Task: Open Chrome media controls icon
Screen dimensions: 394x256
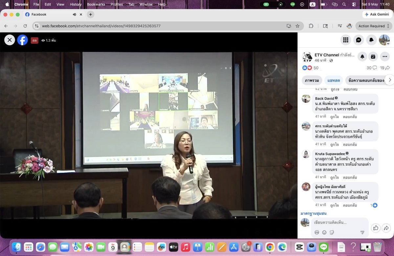Action: (340, 26)
